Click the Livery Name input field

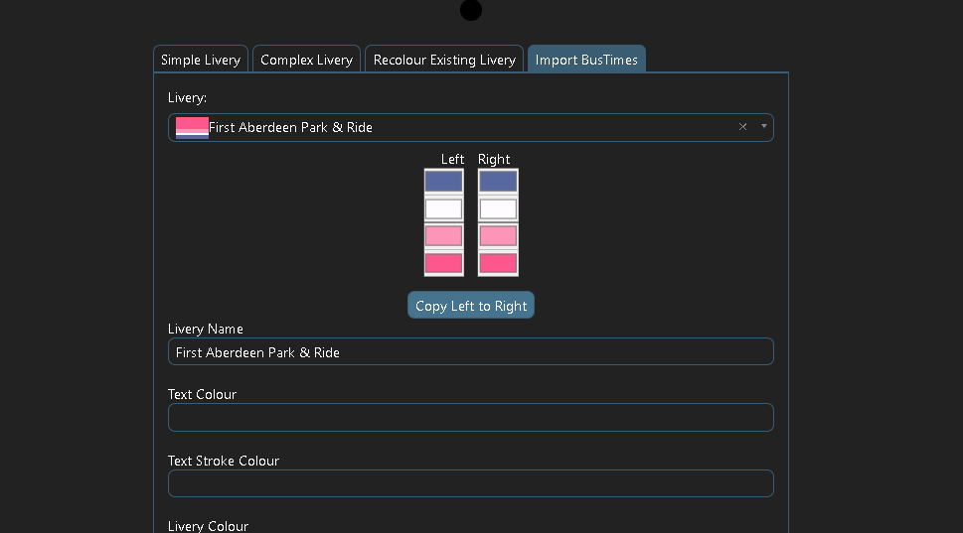pos(470,352)
